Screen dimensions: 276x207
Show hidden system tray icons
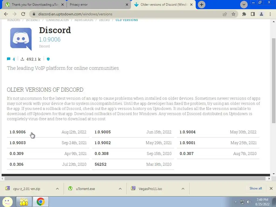point(236,202)
